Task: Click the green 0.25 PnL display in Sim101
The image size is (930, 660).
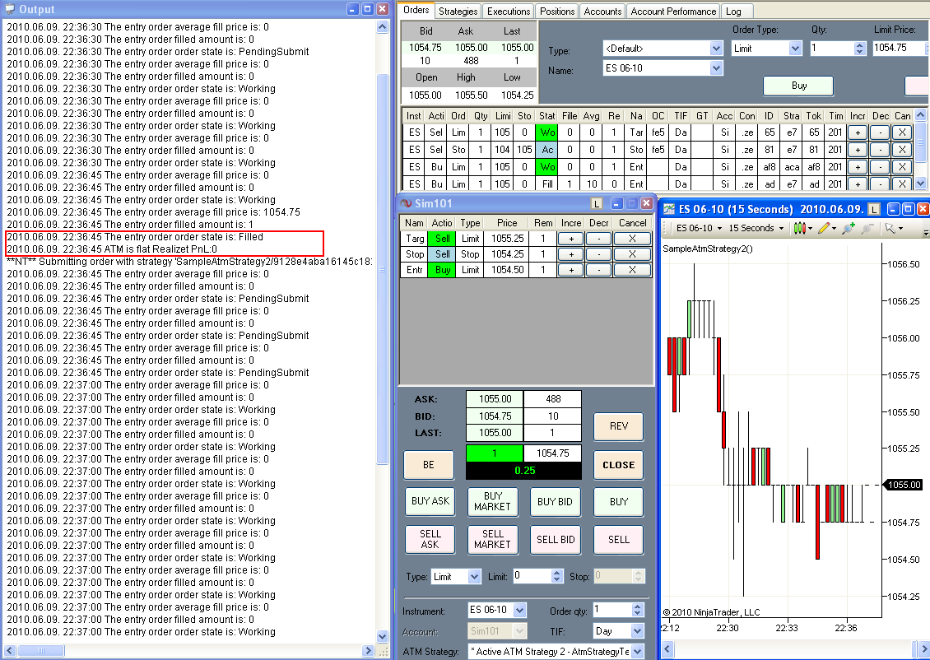Action: (x=524, y=471)
